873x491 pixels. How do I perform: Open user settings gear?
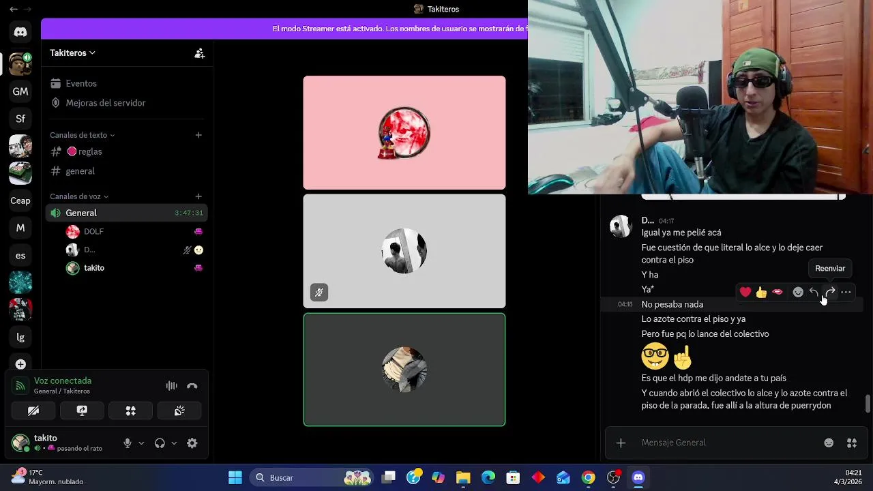(x=192, y=443)
